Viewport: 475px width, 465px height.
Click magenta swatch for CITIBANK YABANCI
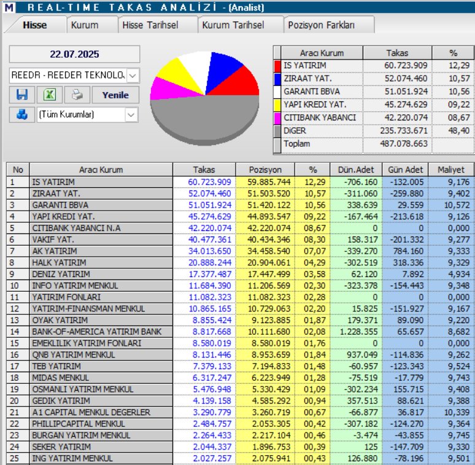pos(277,118)
